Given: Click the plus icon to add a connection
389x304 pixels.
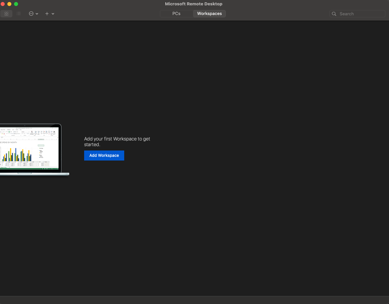Looking at the screenshot, I should [x=47, y=14].
